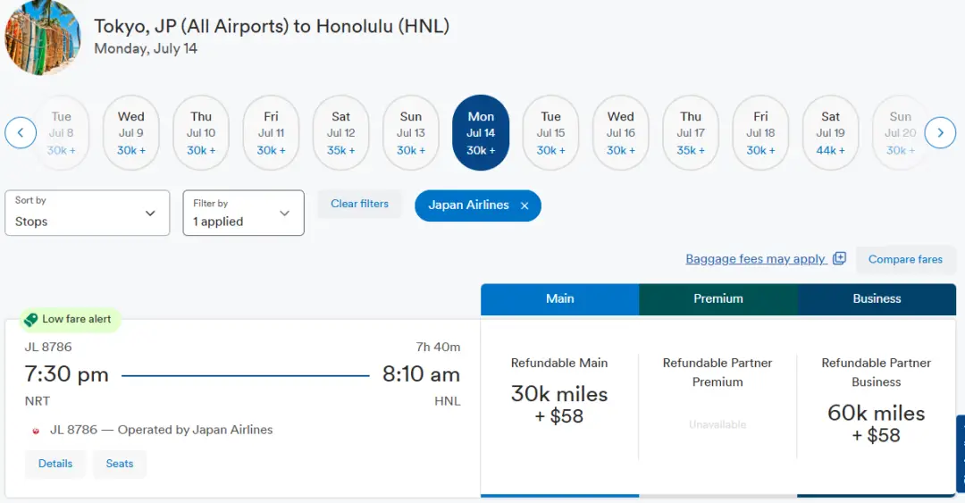Switch to the Business fare tab
Viewport: 965px width, 503px height.
coord(877,299)
